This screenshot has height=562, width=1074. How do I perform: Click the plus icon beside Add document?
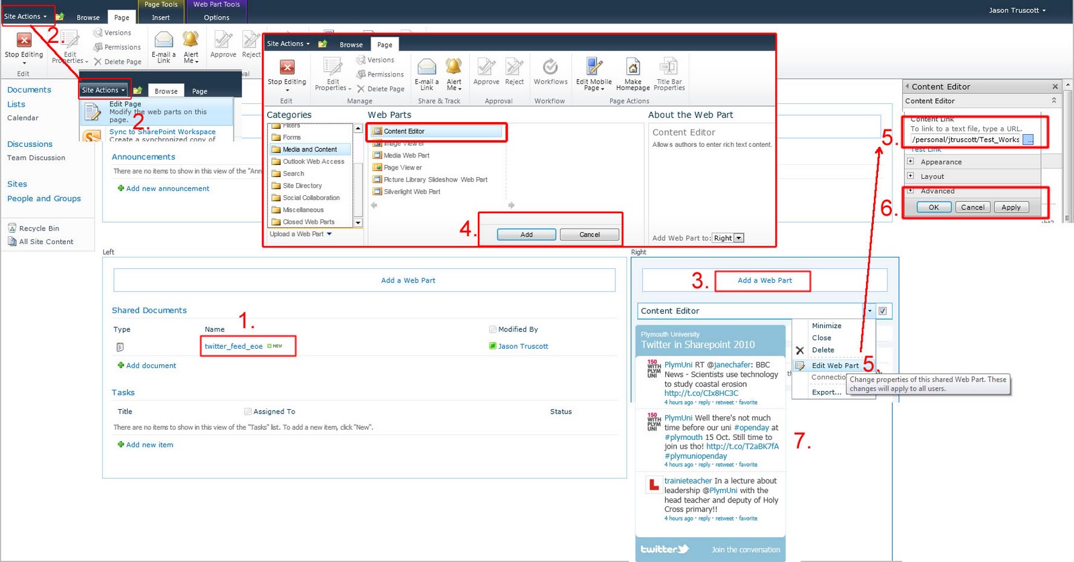121,366
